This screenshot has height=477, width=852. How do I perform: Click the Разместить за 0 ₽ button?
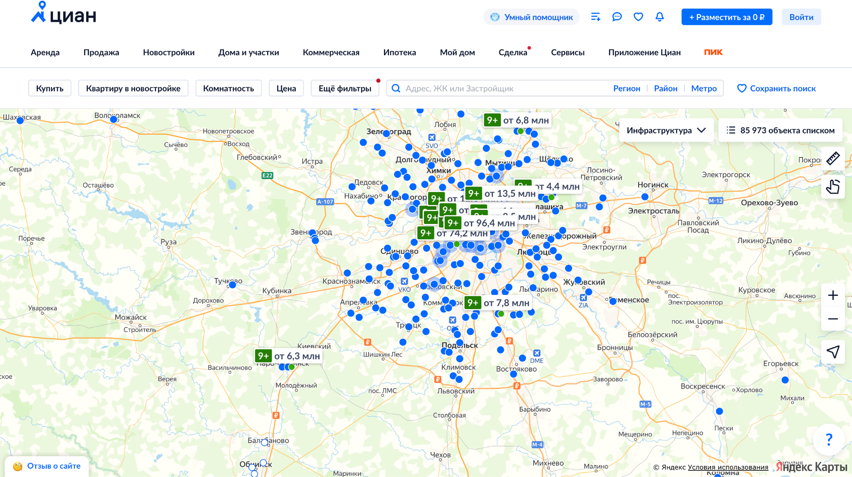726,17
